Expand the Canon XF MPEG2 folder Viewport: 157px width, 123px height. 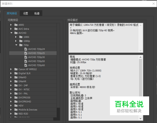click(11, 69)
